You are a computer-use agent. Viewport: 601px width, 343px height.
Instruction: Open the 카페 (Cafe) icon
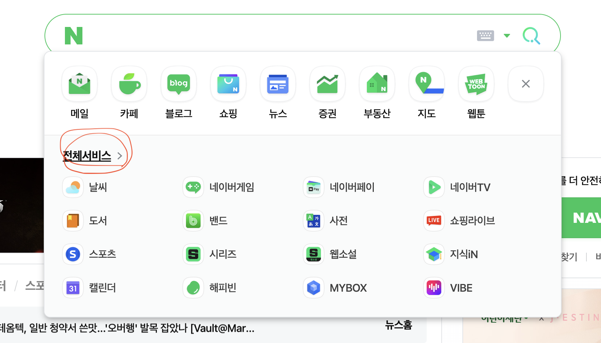point(129,84)
